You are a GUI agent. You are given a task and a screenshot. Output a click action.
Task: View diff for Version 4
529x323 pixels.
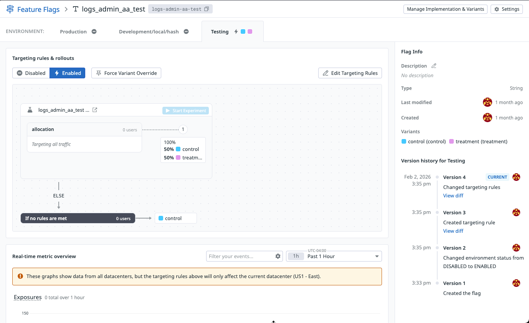453,196
